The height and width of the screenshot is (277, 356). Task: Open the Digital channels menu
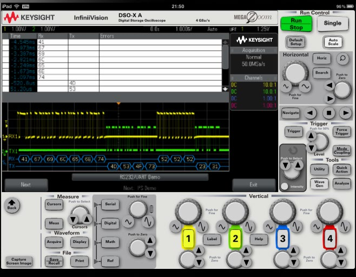pos(110,223)
